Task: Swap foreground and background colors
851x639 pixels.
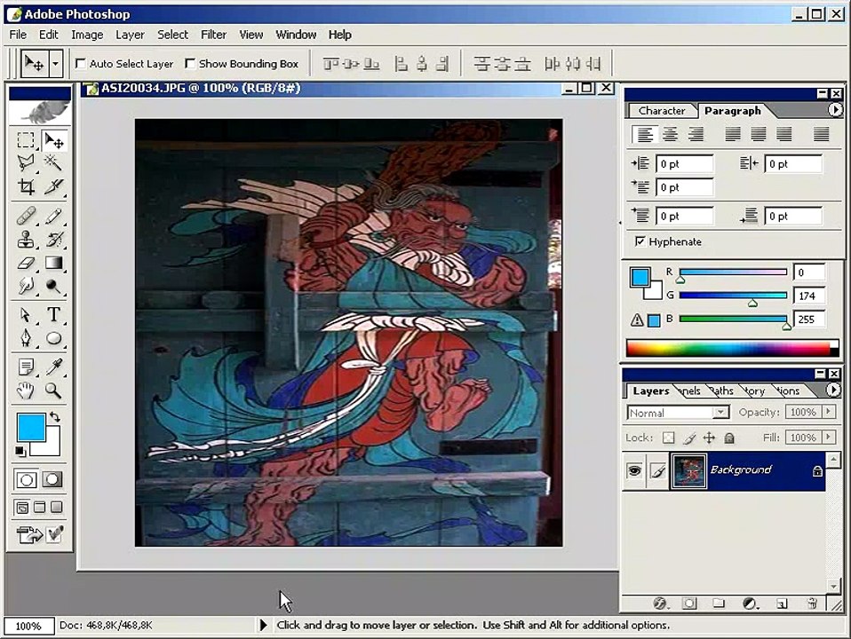Action: 55,416
